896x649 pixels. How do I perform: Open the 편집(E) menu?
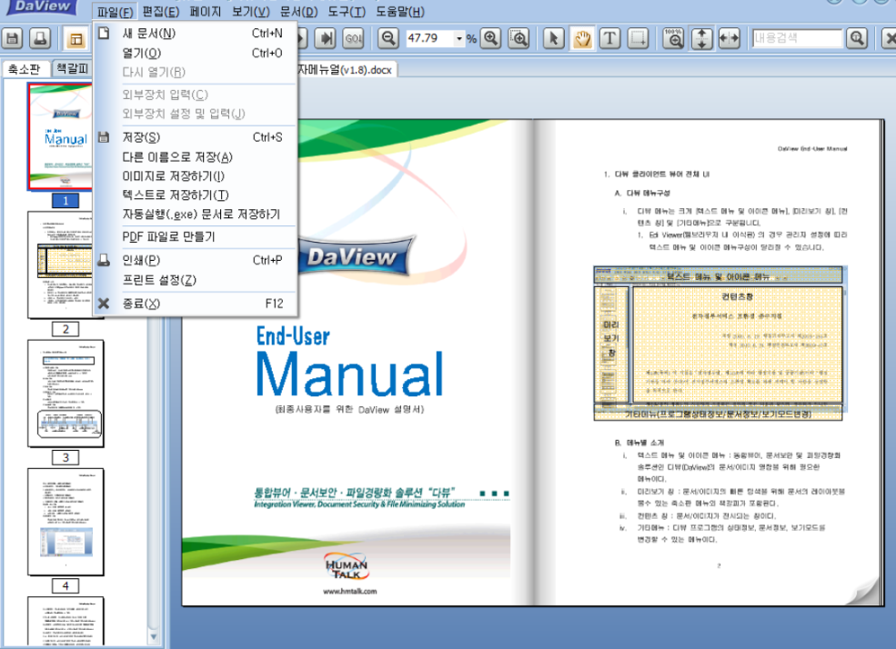point(161,12)
